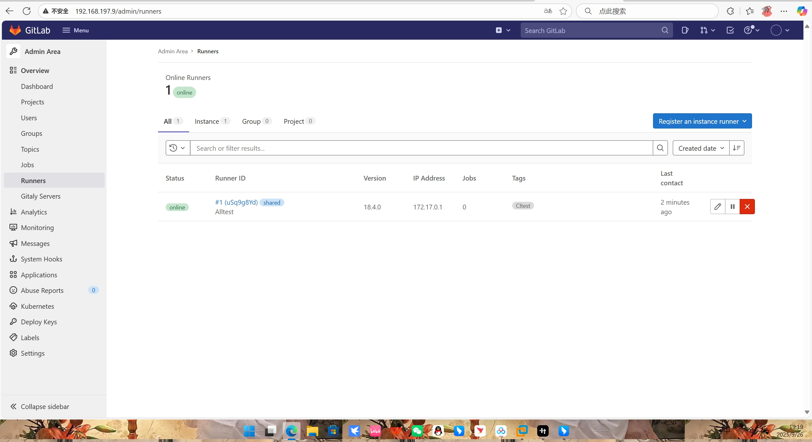Click the shared badge on runner #1

click(272, 202)
